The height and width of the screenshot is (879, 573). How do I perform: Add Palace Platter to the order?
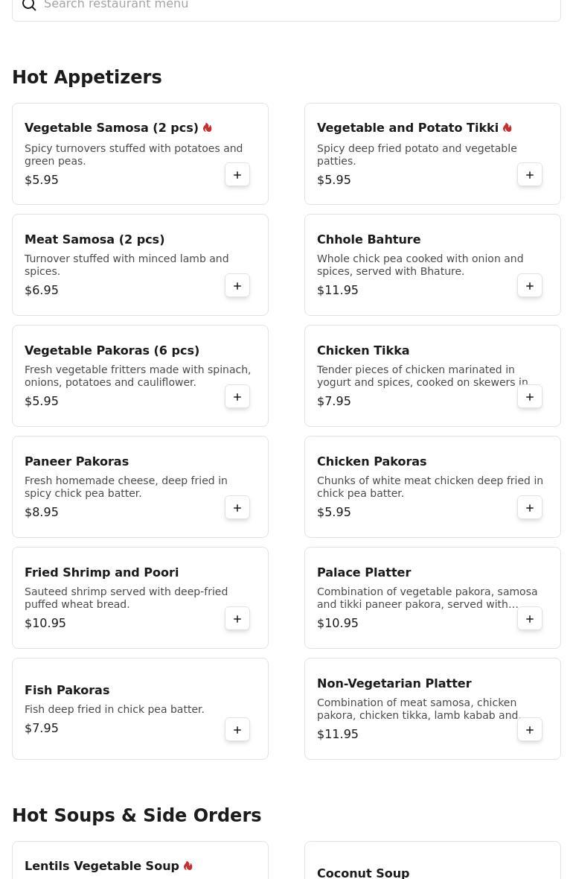[x=530, y=619]
